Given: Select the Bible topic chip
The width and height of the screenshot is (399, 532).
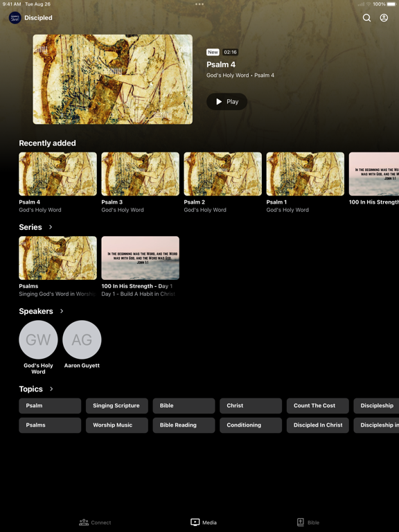Looking at the screenshot, I should [x=184, y=406].
